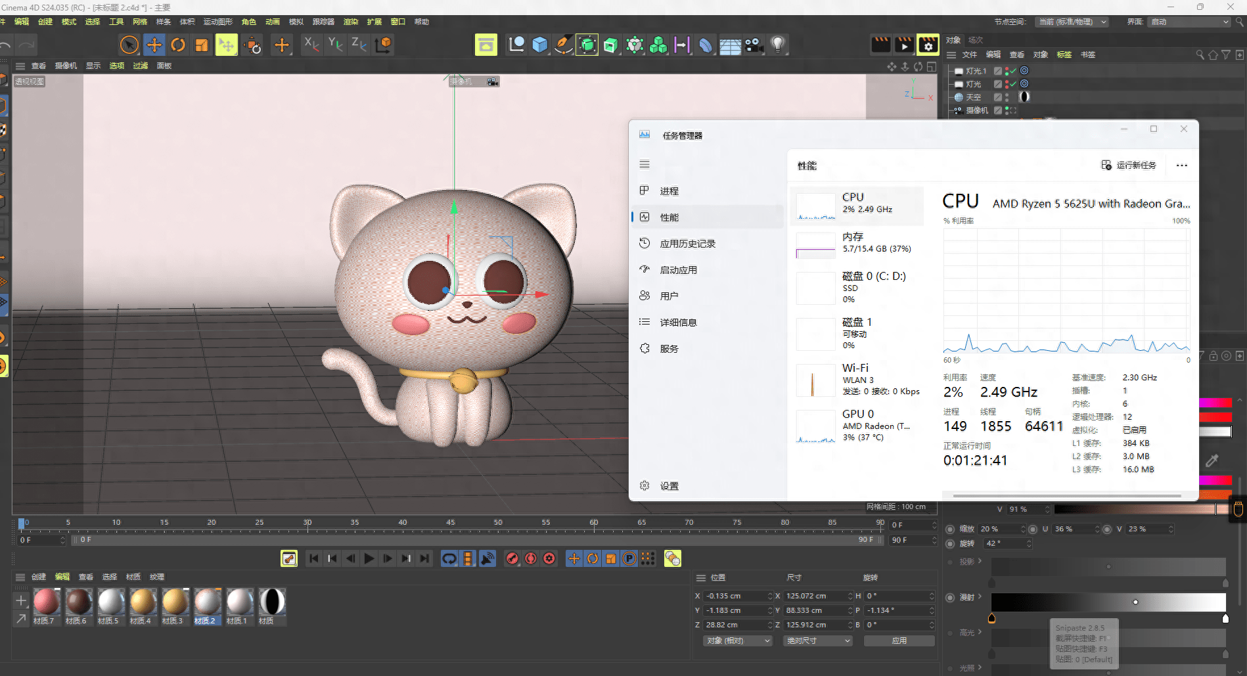Open the 界面 layout dropdown showing 启动
This screenshot has width=1247, height=676.
tap(1189, 22)
